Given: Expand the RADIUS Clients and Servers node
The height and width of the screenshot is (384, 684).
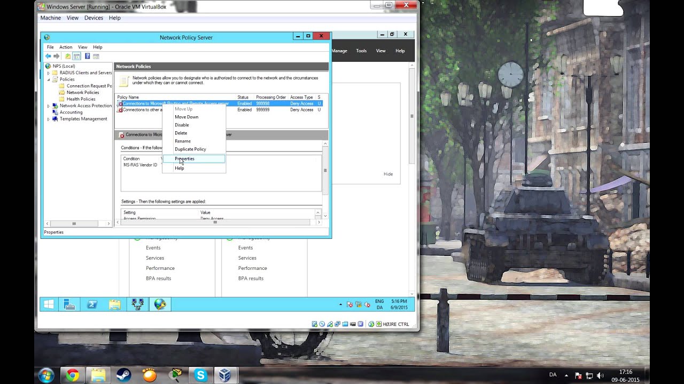Looking at the screenshot, I should click(x=48, y=73).
